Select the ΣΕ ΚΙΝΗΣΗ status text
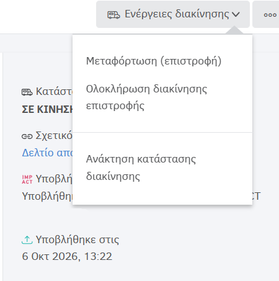 48,109
